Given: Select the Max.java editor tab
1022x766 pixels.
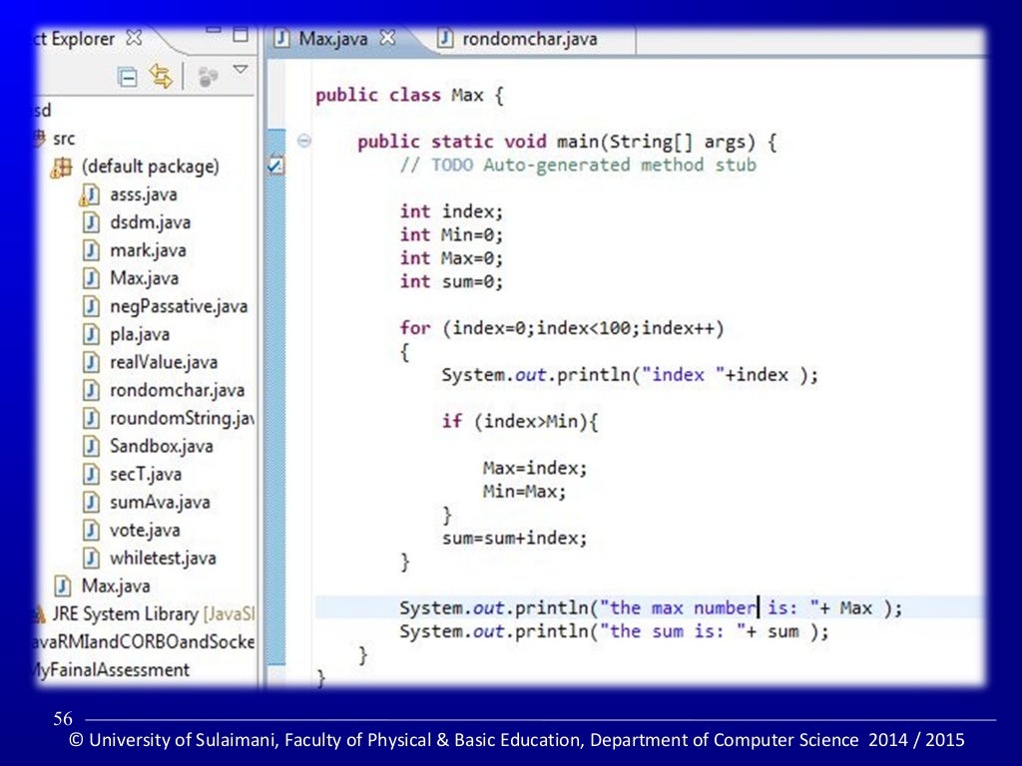Looking at the screenshot, I should (x=321, y=39).
